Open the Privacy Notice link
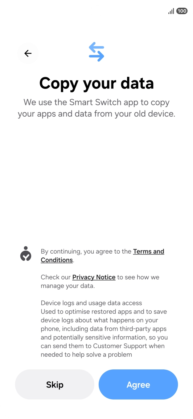This screenshot has height=419, width=193. point(94,277)
